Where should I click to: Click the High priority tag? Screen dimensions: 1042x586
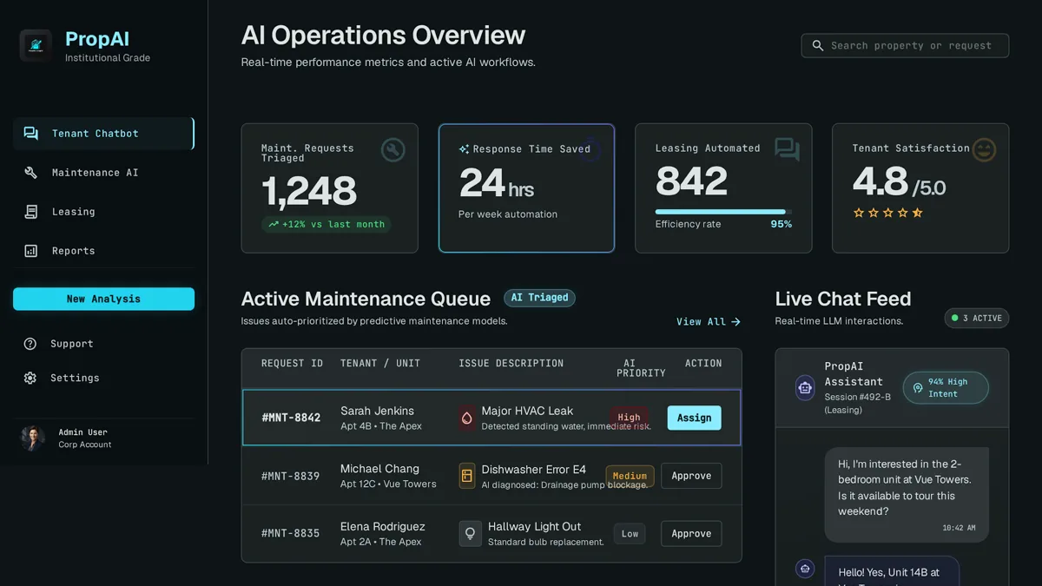point(629,418)
